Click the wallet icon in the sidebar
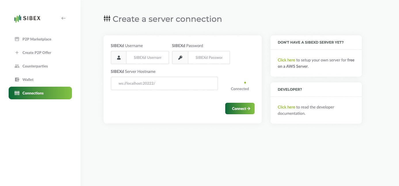399x186 pixels. coord(17,80)
